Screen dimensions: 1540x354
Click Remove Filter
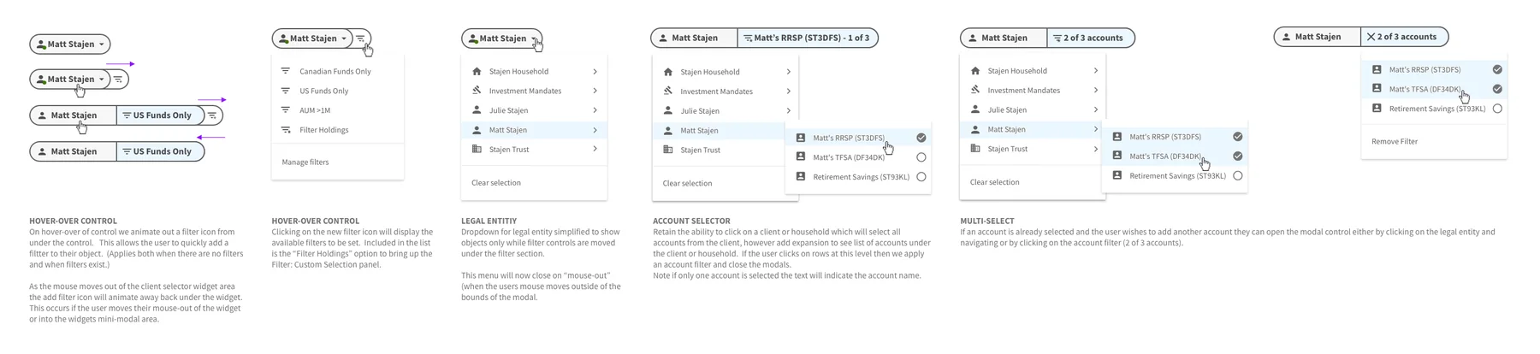(x=1395, y=141)
